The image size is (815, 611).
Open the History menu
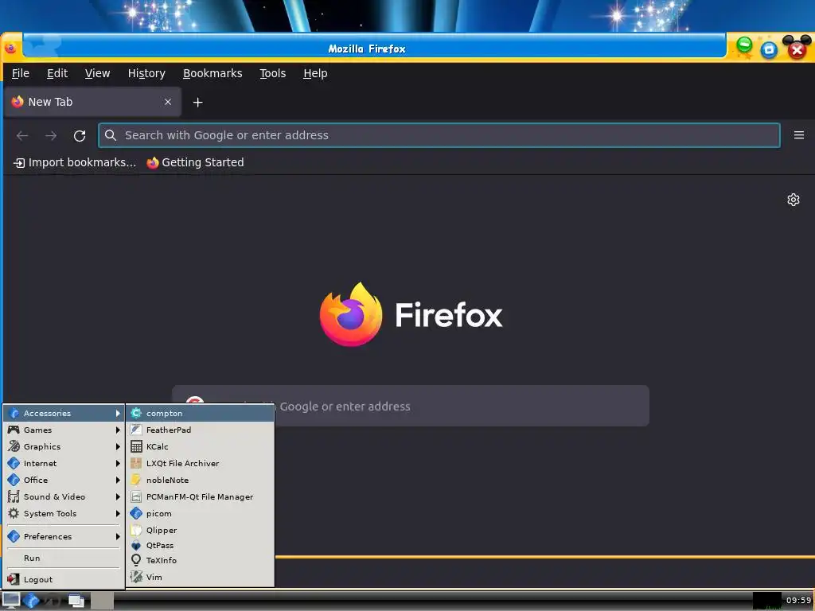tap(146, 73)
